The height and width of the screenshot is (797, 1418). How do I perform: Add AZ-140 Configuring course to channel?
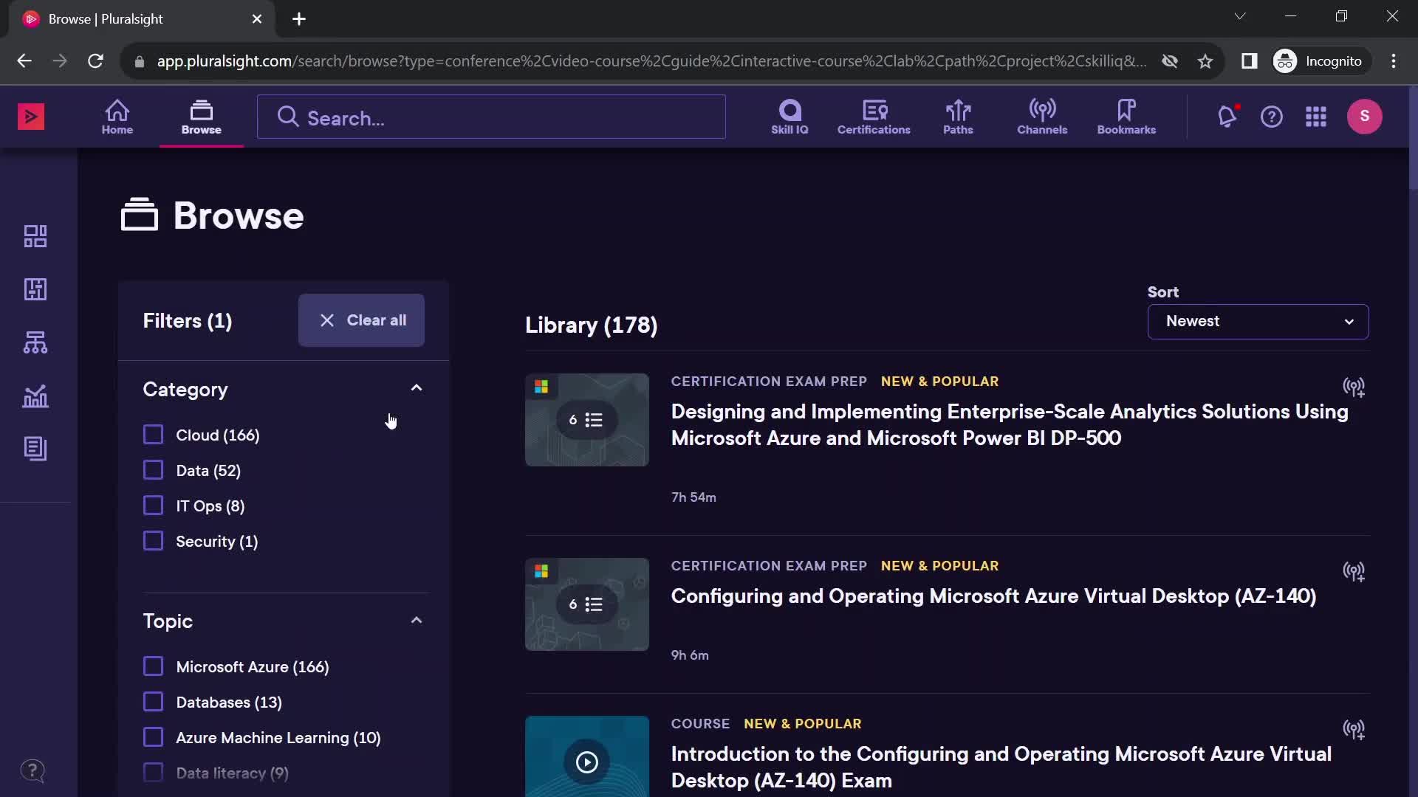point(1354,571)
